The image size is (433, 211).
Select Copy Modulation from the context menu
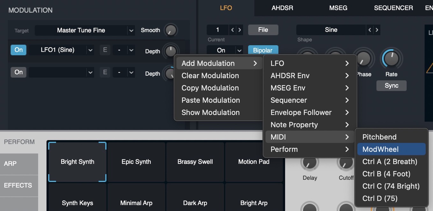click(210, 88)
